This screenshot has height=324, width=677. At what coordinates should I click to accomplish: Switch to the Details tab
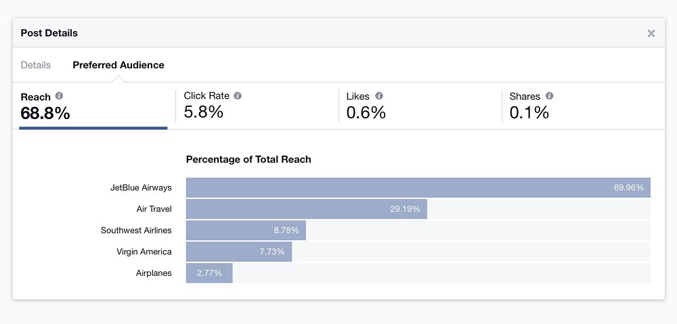tap(36, 65)
